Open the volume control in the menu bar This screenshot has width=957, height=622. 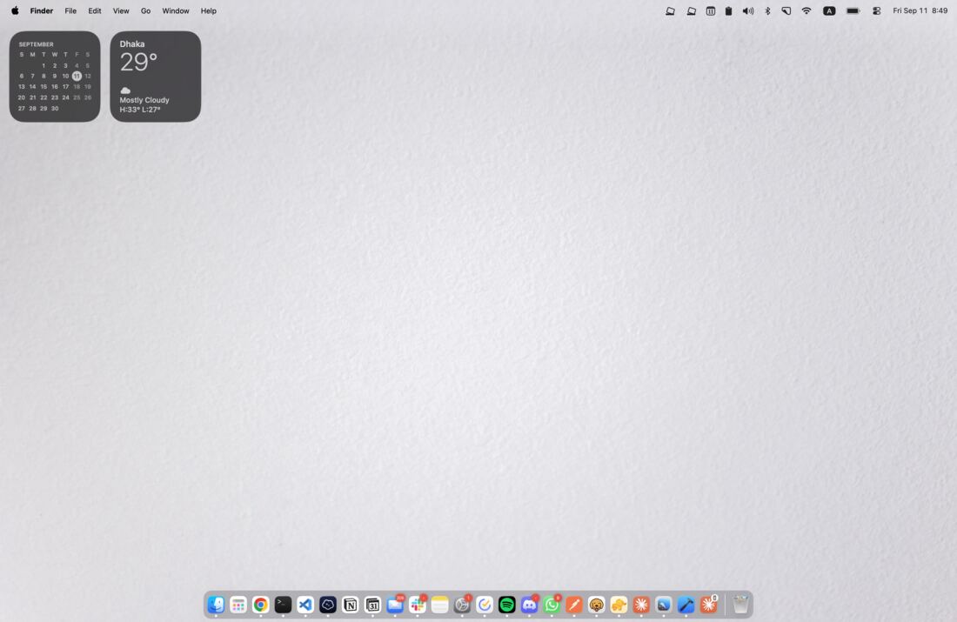pyautogui.click(x=748, y=11)
